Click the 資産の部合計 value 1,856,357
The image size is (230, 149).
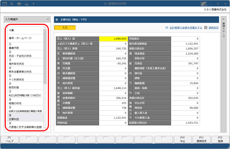[185, 49]
